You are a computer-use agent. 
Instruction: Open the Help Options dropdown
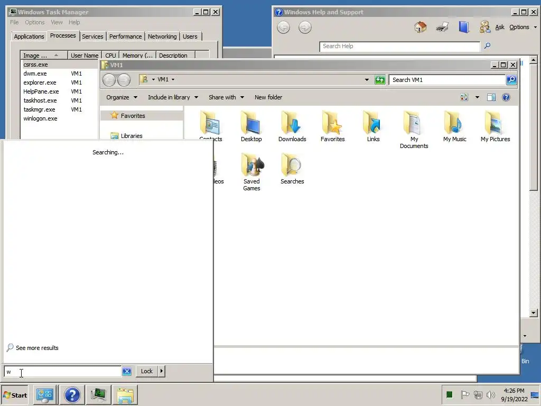point(523,27)
